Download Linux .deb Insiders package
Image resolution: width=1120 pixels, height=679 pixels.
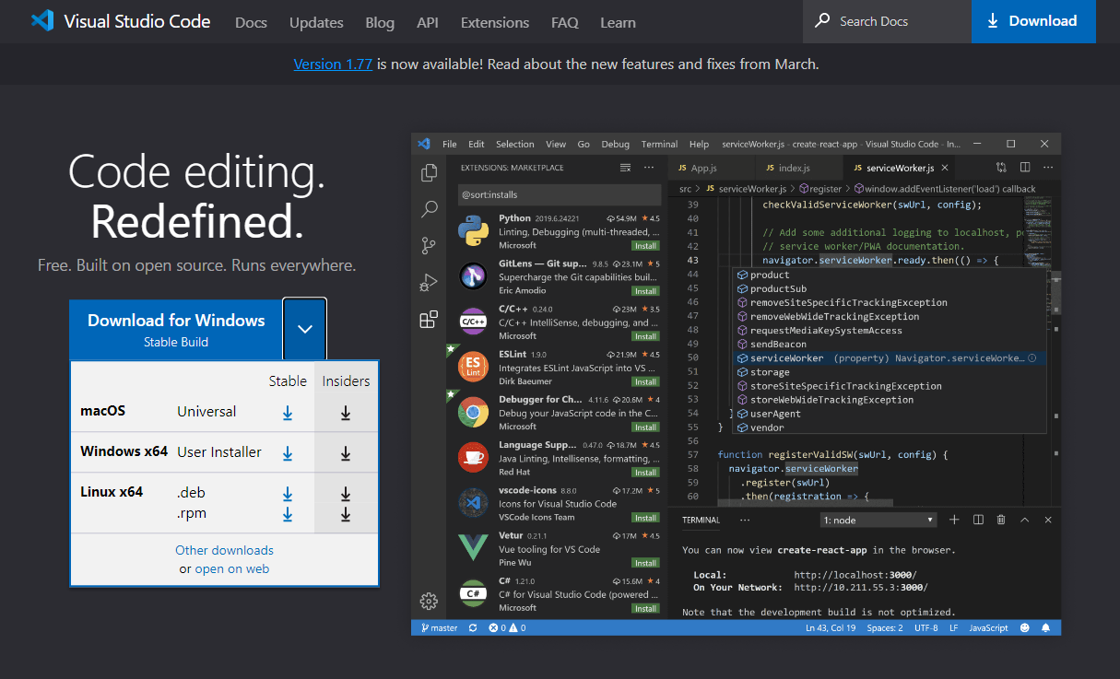tap(346, 494)
